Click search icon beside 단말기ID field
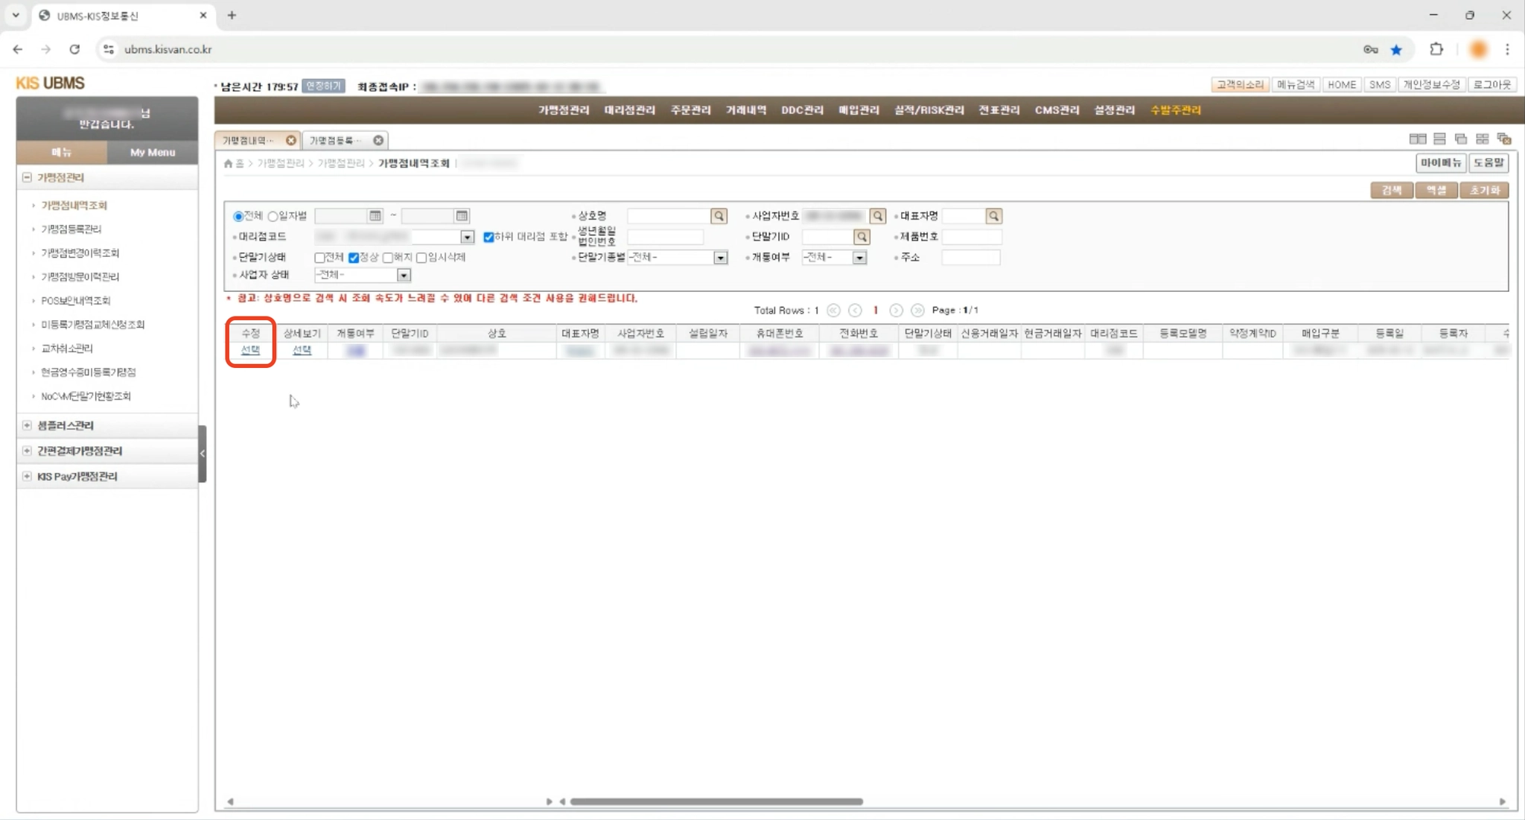The width and height of the screenshot is (1525, 820). coord(862,237)
